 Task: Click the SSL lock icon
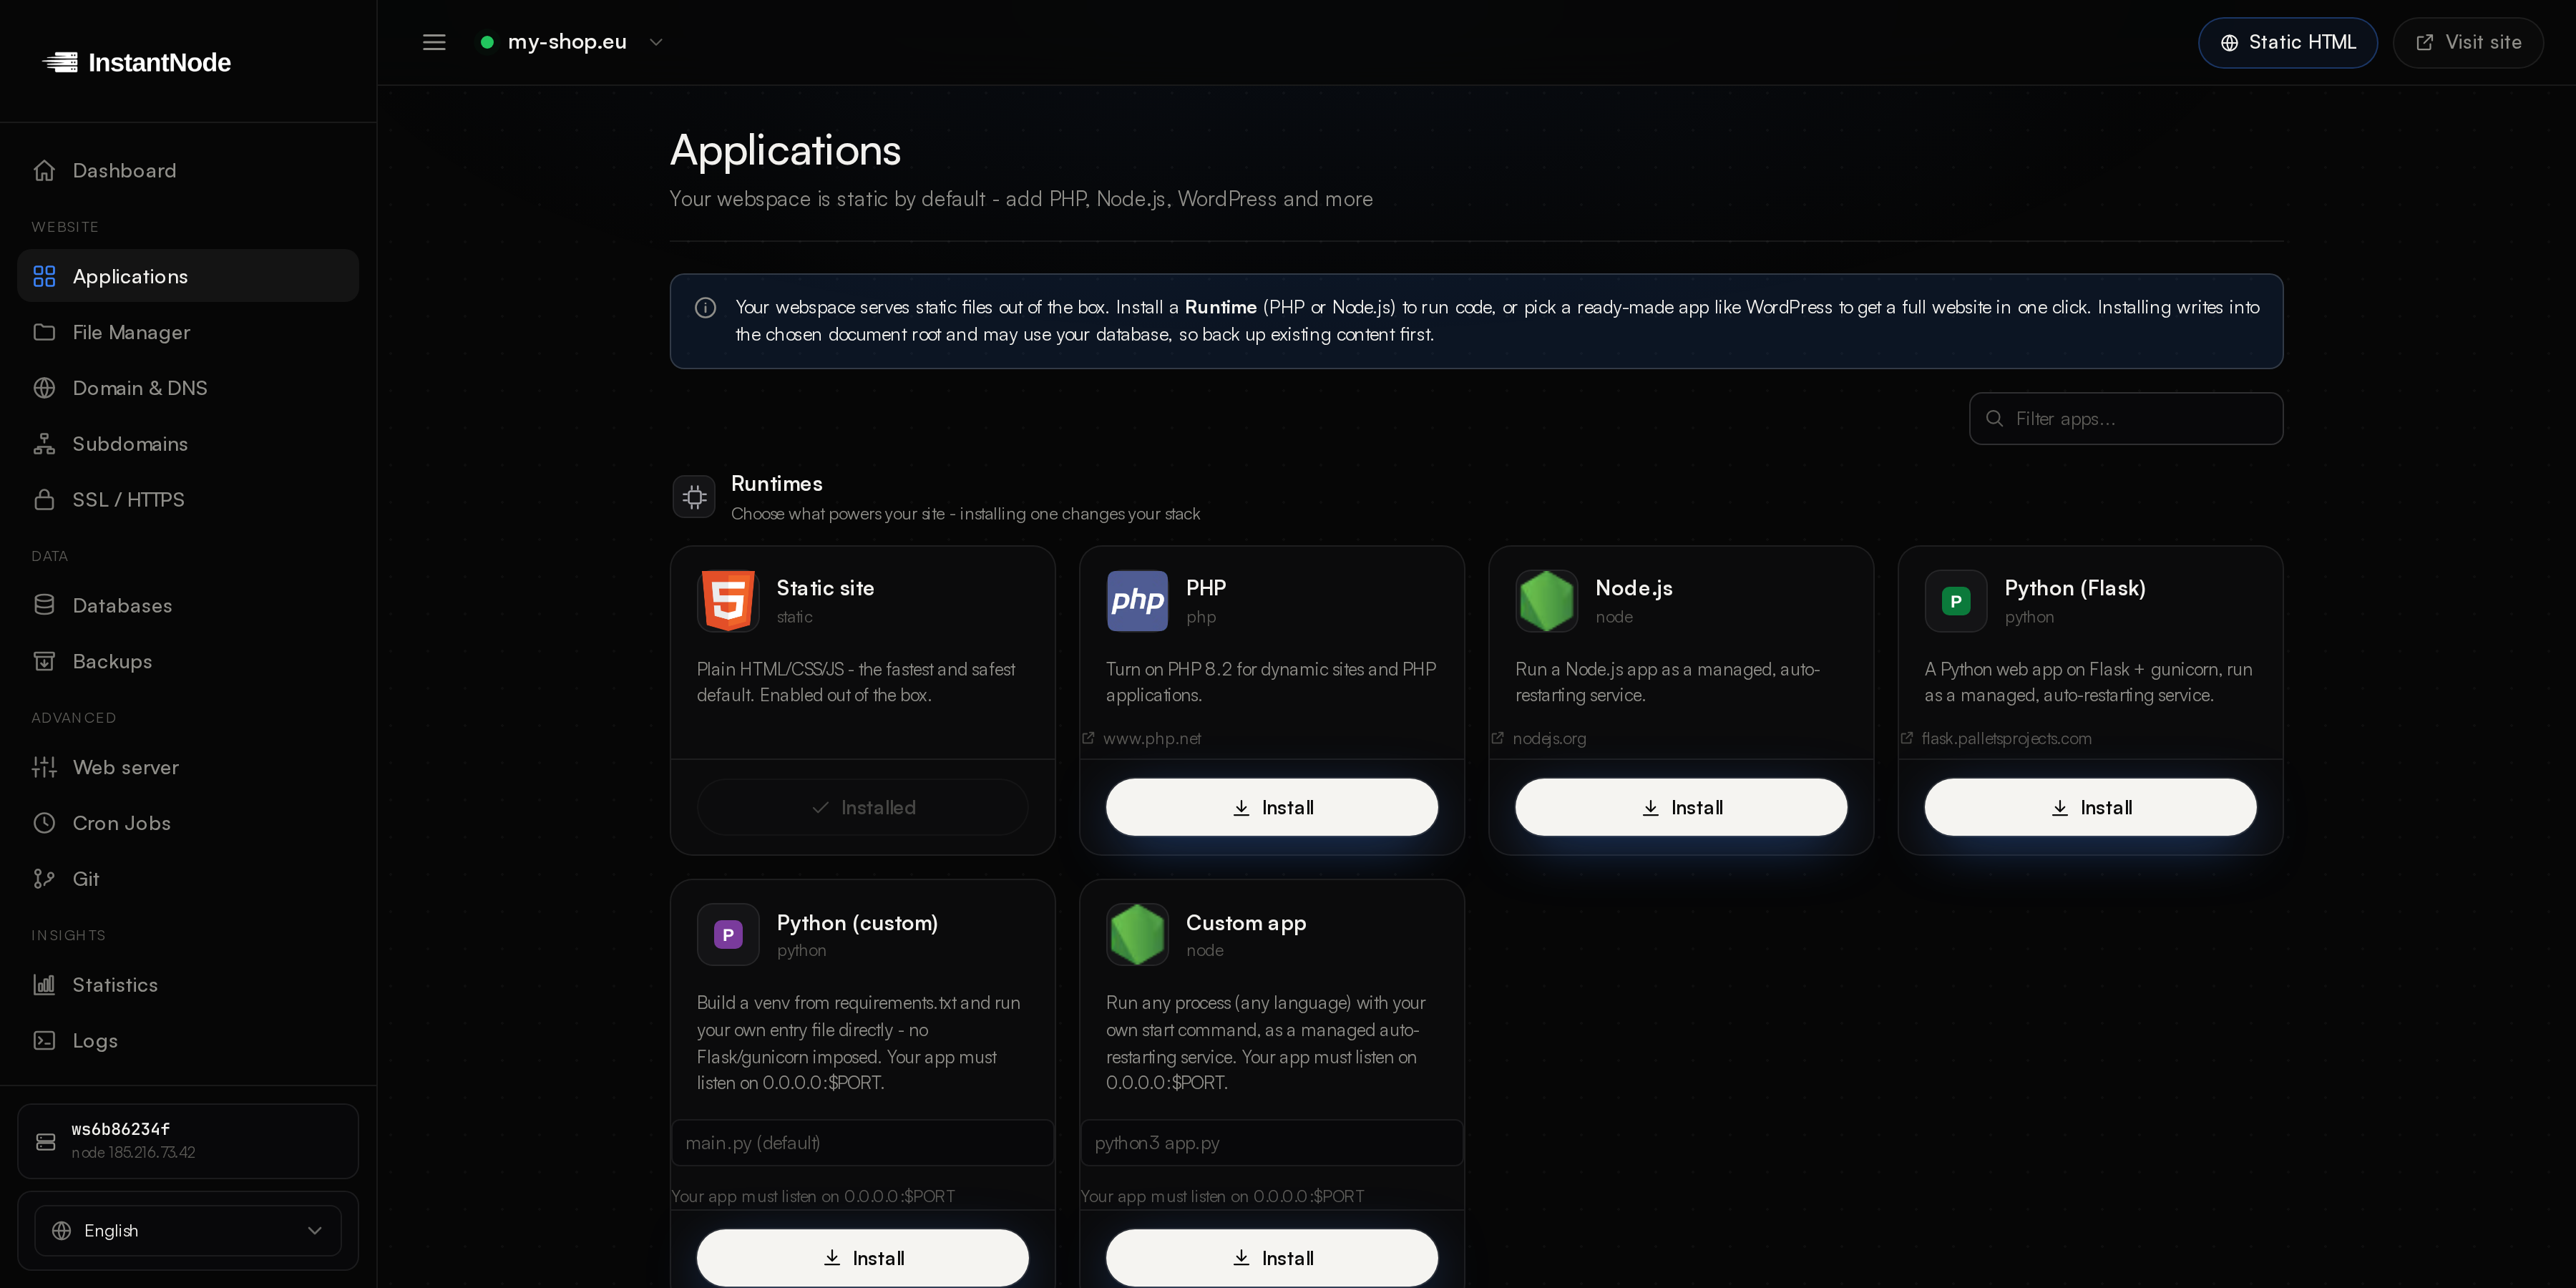click(x=44, y=499)
